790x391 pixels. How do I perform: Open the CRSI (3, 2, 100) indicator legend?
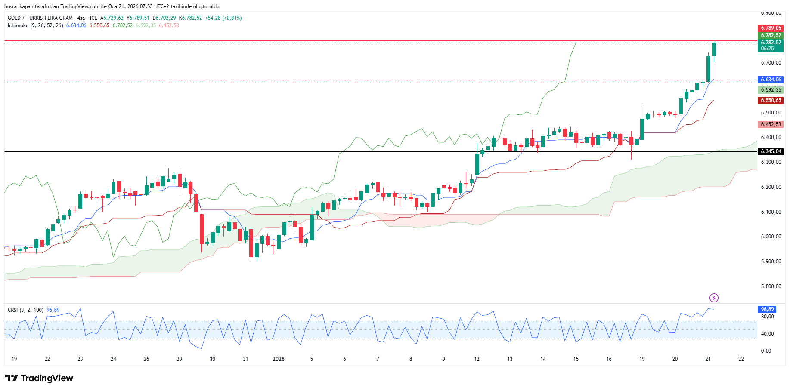point(25,310)
